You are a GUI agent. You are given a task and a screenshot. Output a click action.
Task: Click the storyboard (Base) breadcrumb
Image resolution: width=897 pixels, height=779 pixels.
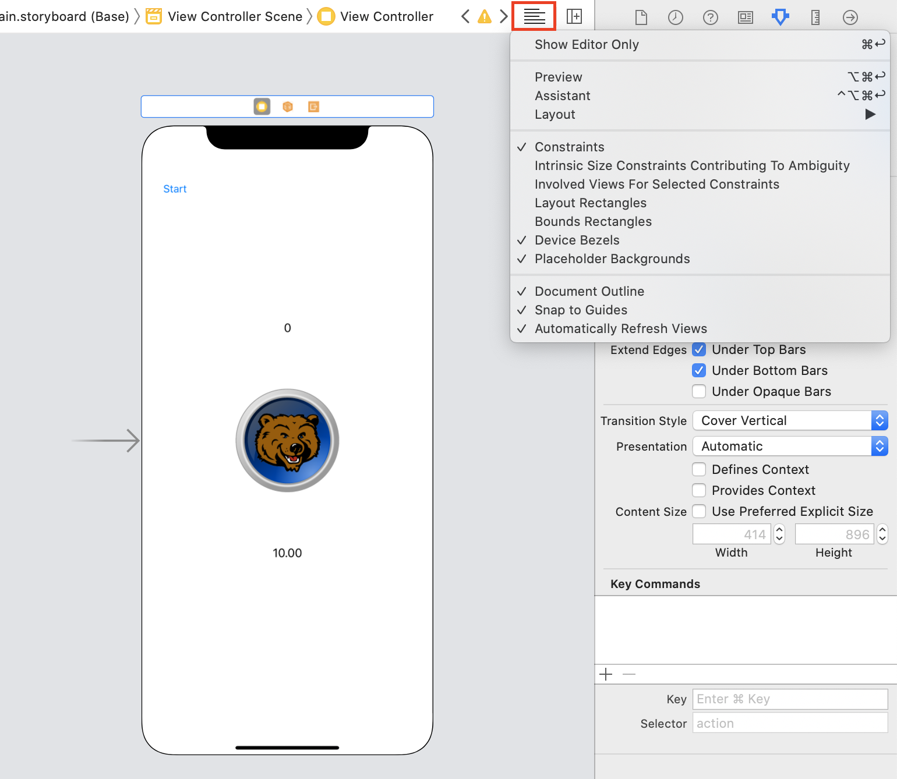tap(65, 16)
